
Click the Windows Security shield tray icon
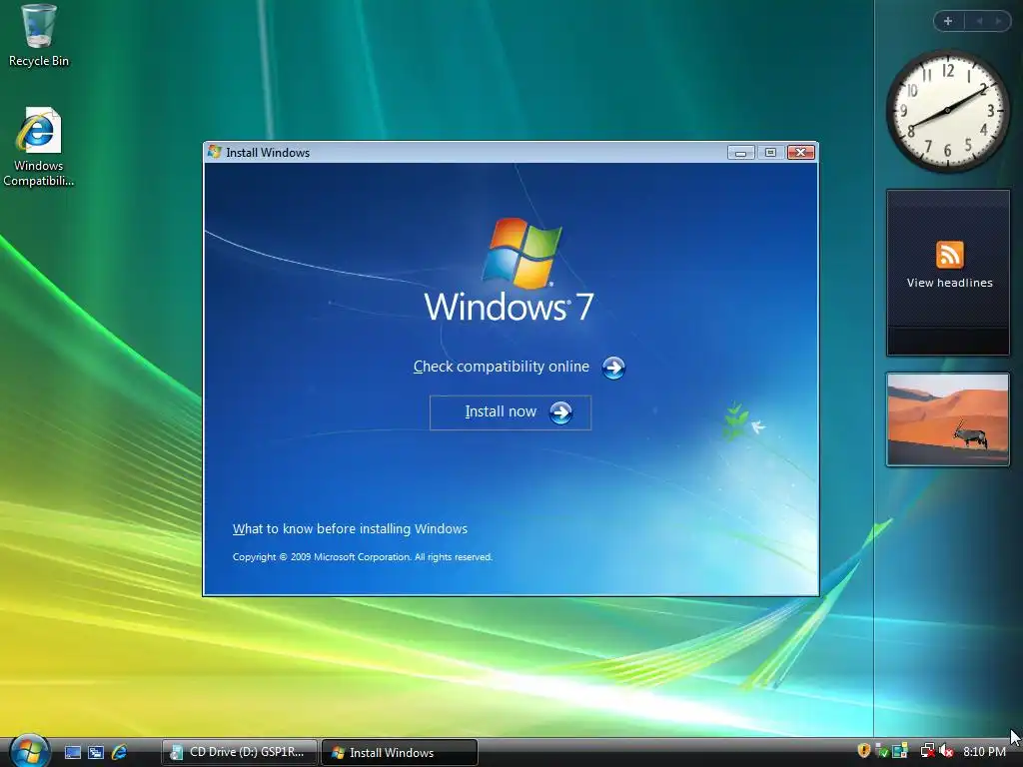pos(863,751)
